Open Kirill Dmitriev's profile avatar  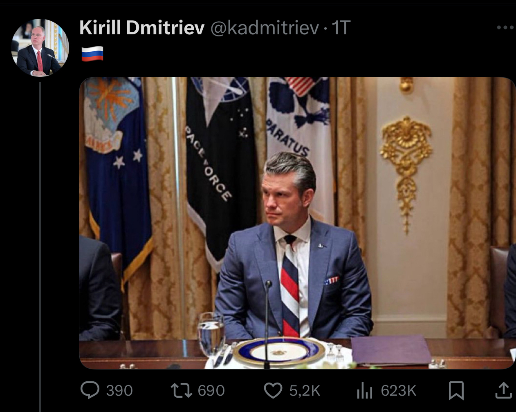coord(40,47)
